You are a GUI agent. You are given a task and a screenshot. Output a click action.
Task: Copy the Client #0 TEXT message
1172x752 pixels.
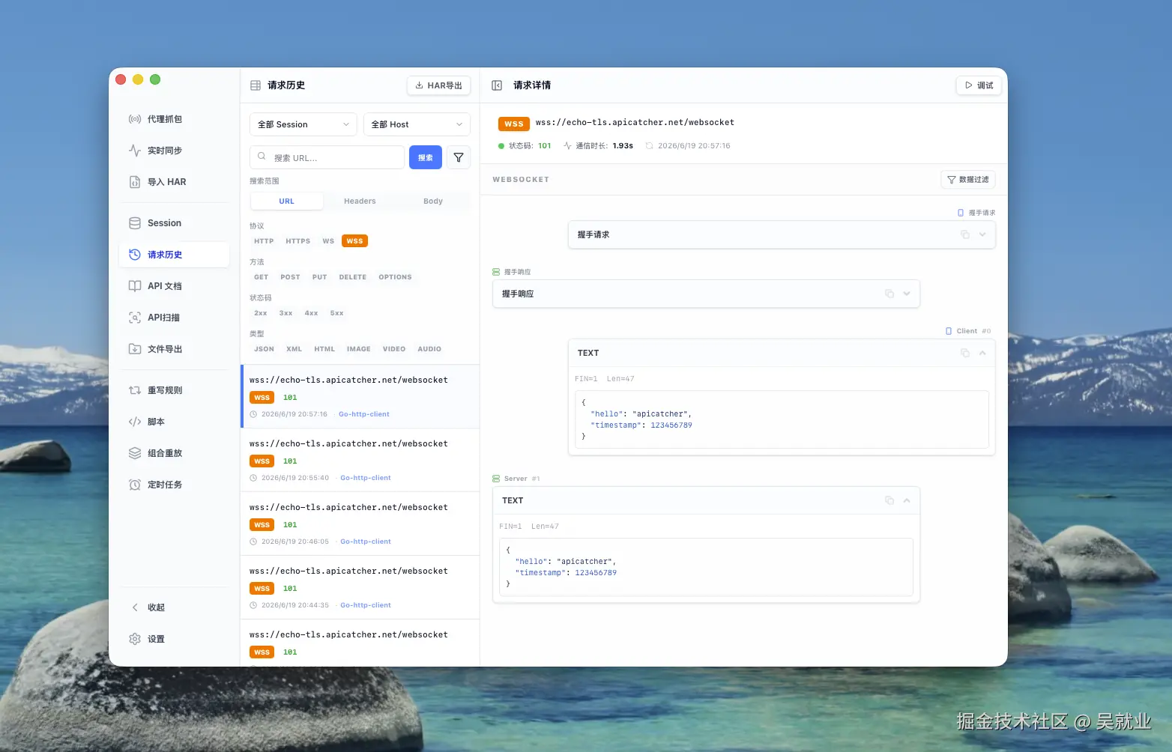click(x=965, y=353)
